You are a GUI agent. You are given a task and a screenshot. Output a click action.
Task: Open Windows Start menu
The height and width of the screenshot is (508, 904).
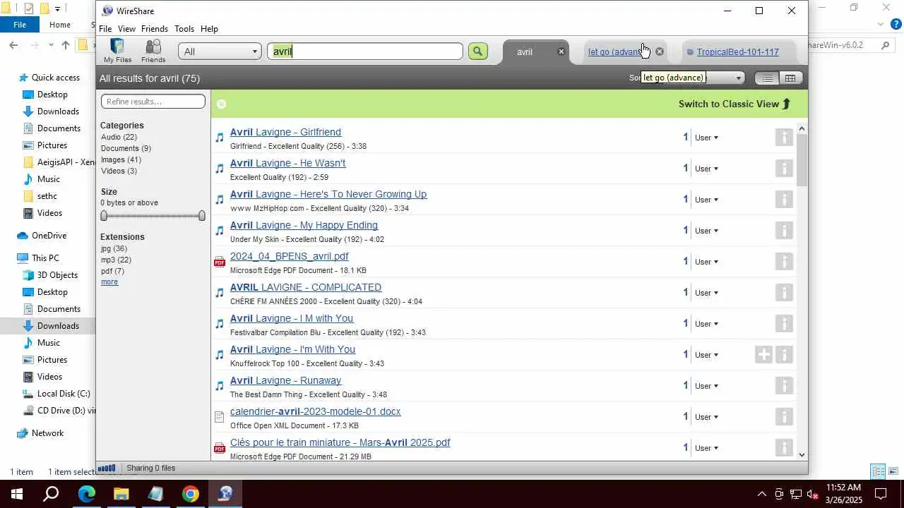(17, 494)
